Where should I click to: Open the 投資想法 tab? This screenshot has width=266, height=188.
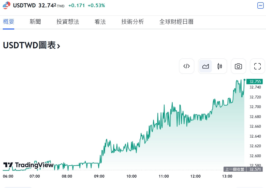pyautogui.click(x=68, y=22)
